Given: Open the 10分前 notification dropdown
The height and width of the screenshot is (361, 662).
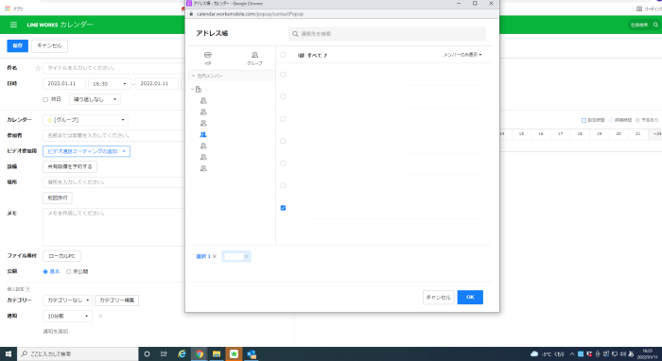Looking at the screenshot, I should click(67, 316).
